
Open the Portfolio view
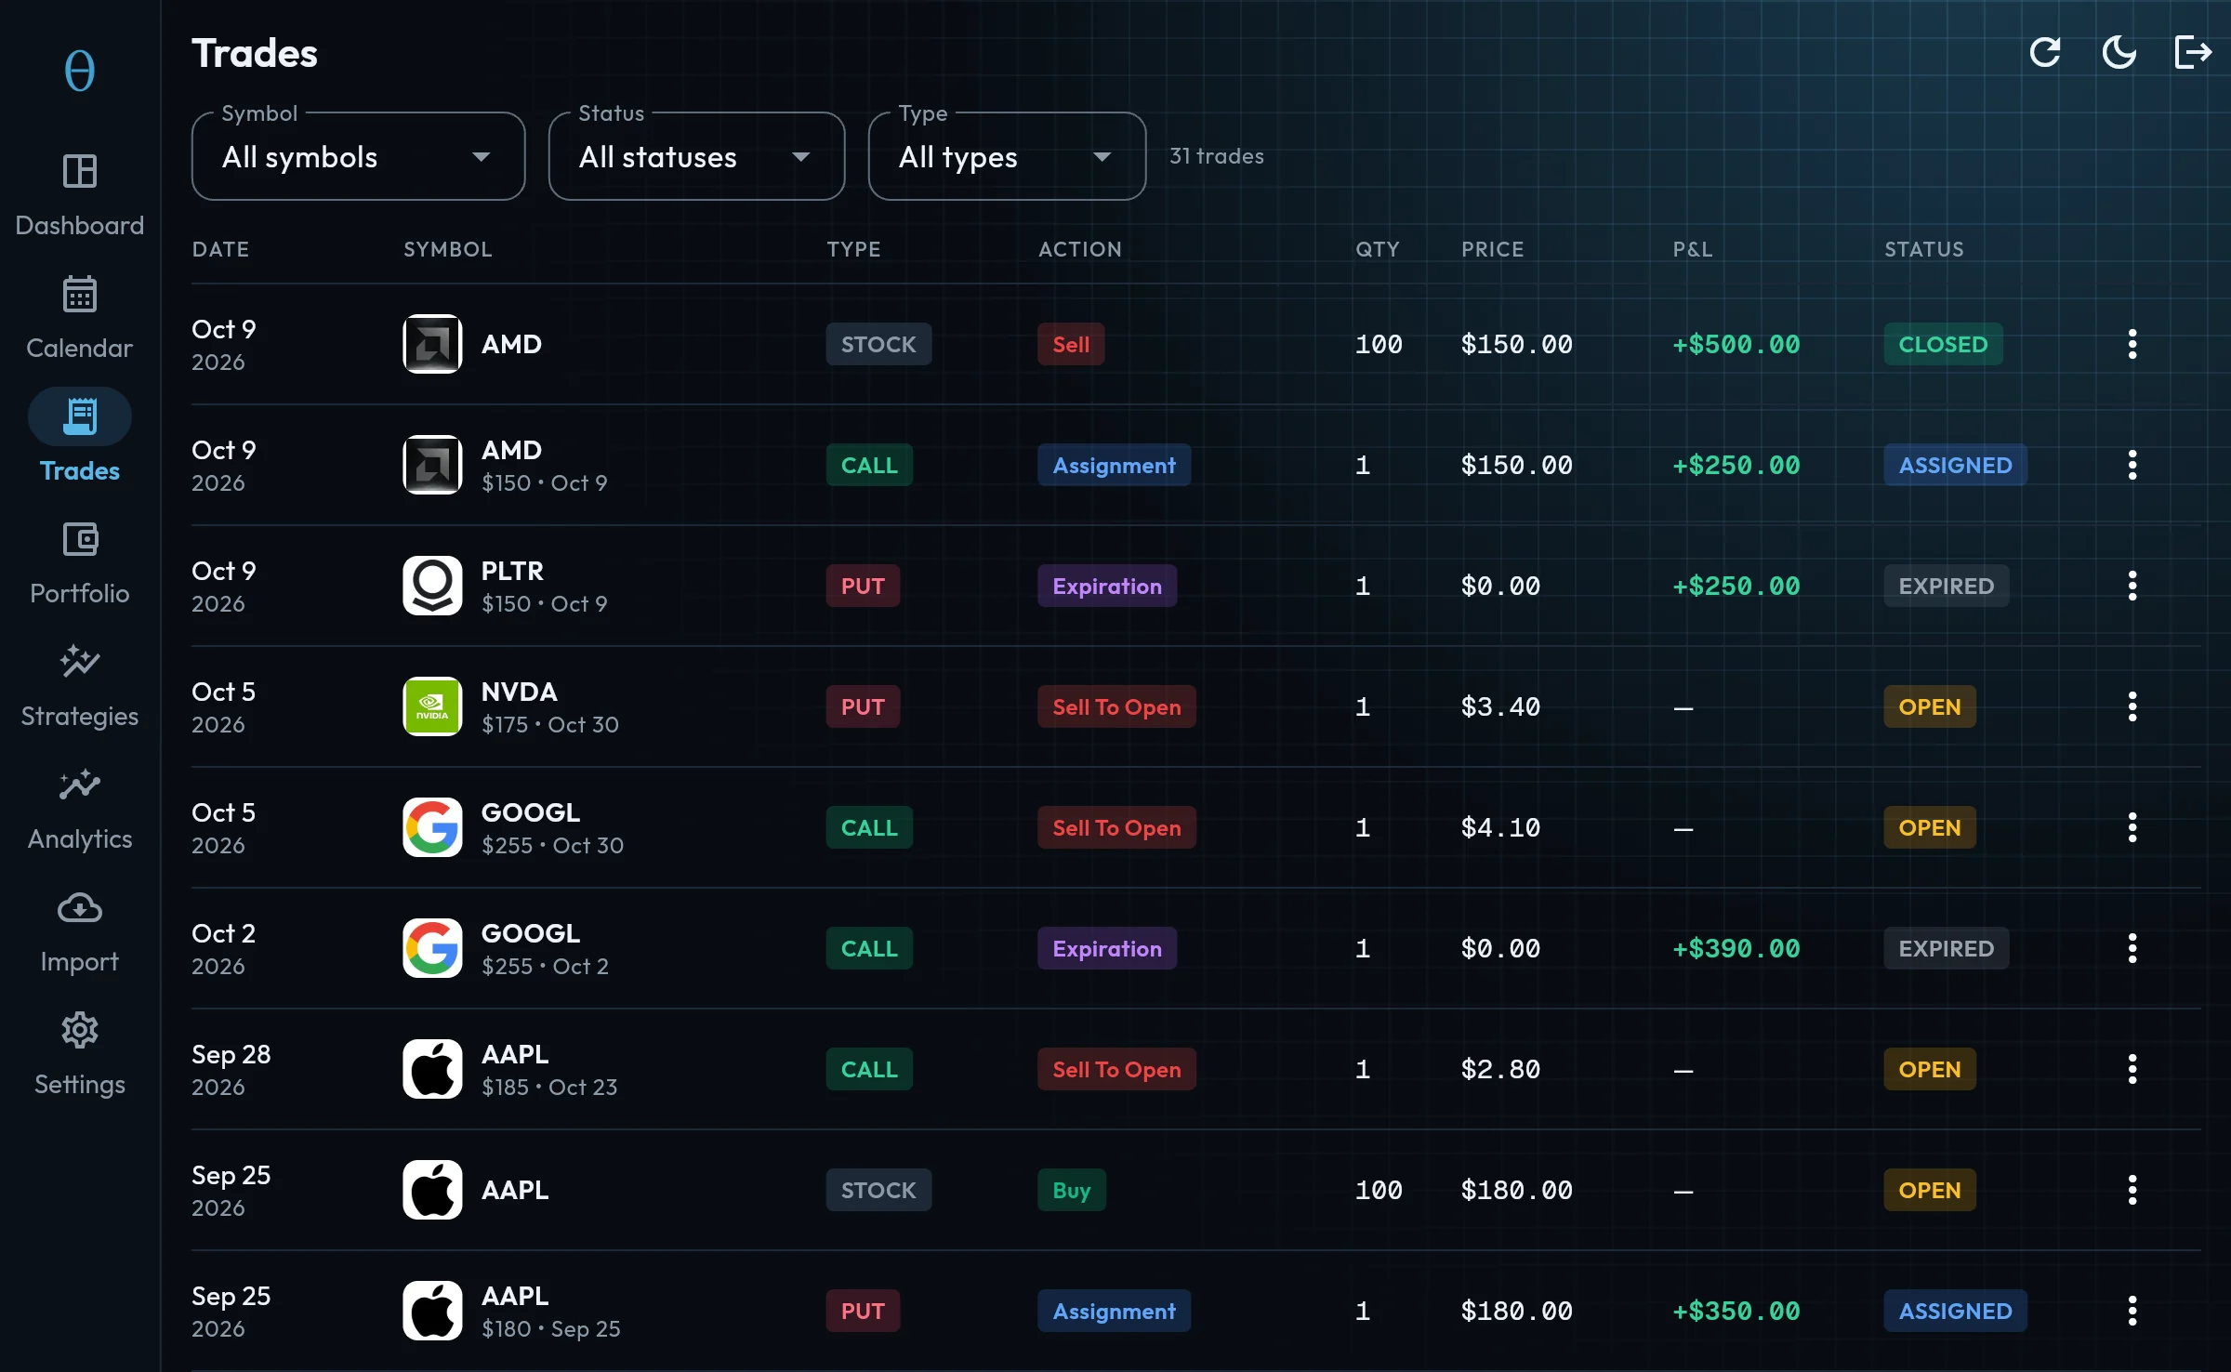coord(80,563)
